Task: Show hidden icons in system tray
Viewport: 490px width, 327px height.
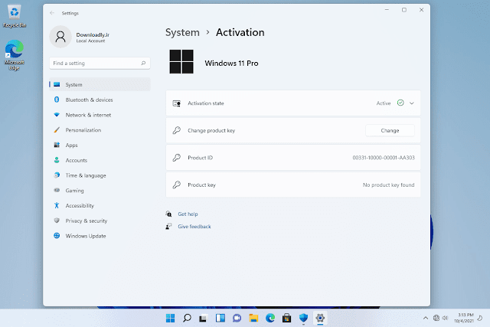Action: [426, 319]
